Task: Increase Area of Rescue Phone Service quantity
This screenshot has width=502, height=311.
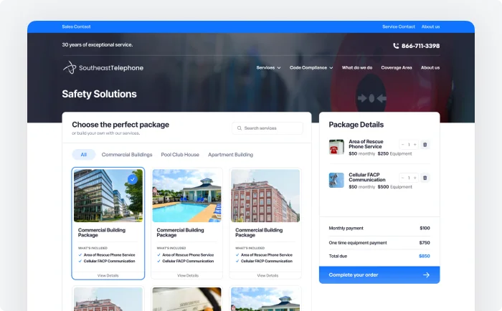Action: 415,145
